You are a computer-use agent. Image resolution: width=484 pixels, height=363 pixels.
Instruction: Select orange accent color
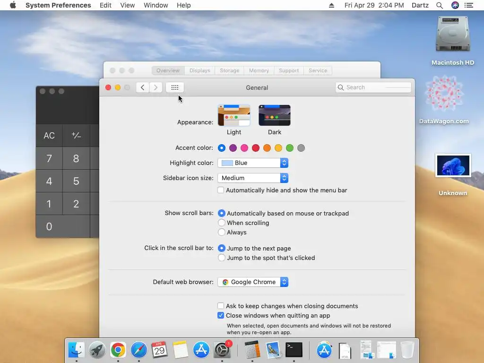point(267,148)
